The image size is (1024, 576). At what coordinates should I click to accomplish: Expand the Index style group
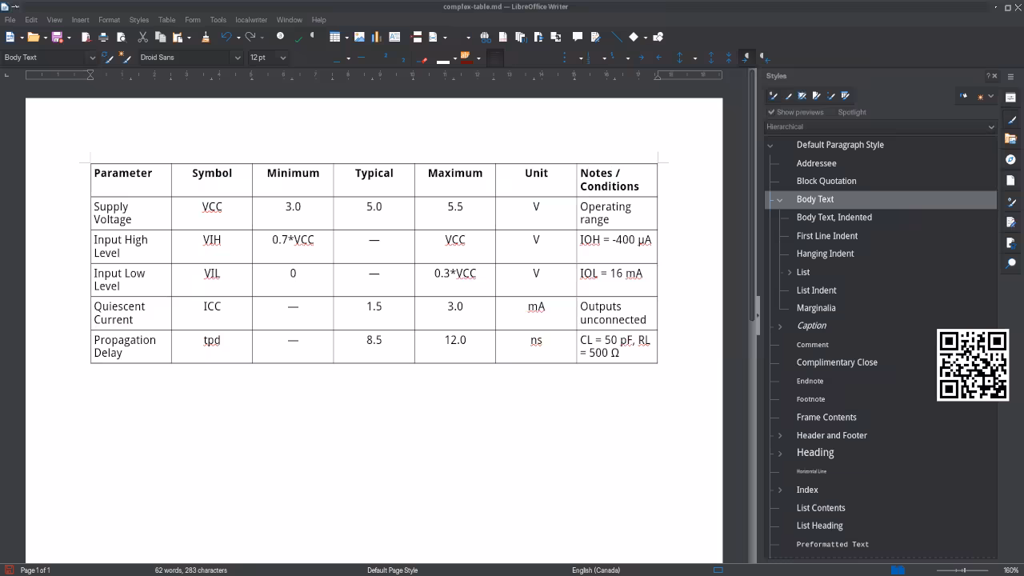pos(780,490)
